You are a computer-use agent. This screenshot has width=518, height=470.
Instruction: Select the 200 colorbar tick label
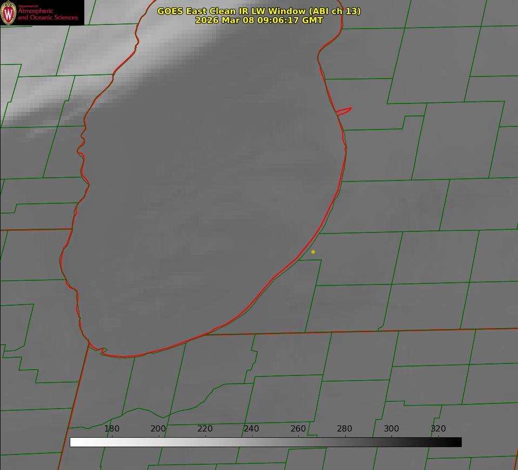(158, 429)
